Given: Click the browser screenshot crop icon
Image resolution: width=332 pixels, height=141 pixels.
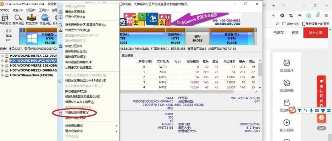Looking at the screenshot, I should (291, 16).
